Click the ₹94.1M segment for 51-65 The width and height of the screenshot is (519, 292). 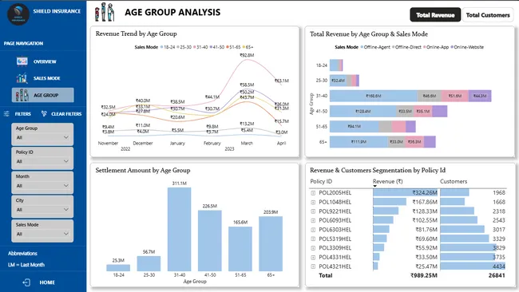tap(355, 126)
